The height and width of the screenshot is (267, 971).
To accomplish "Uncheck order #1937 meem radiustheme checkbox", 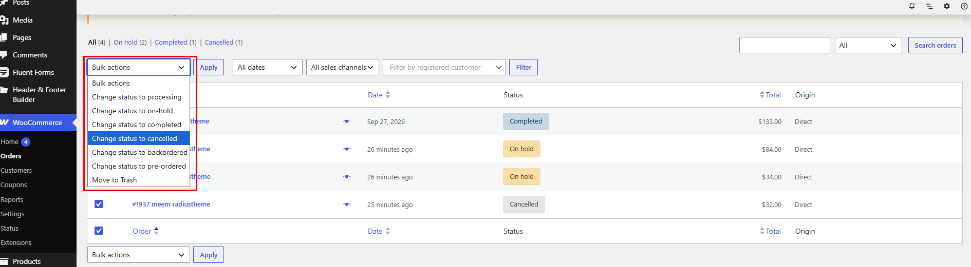I will (99, 204).
